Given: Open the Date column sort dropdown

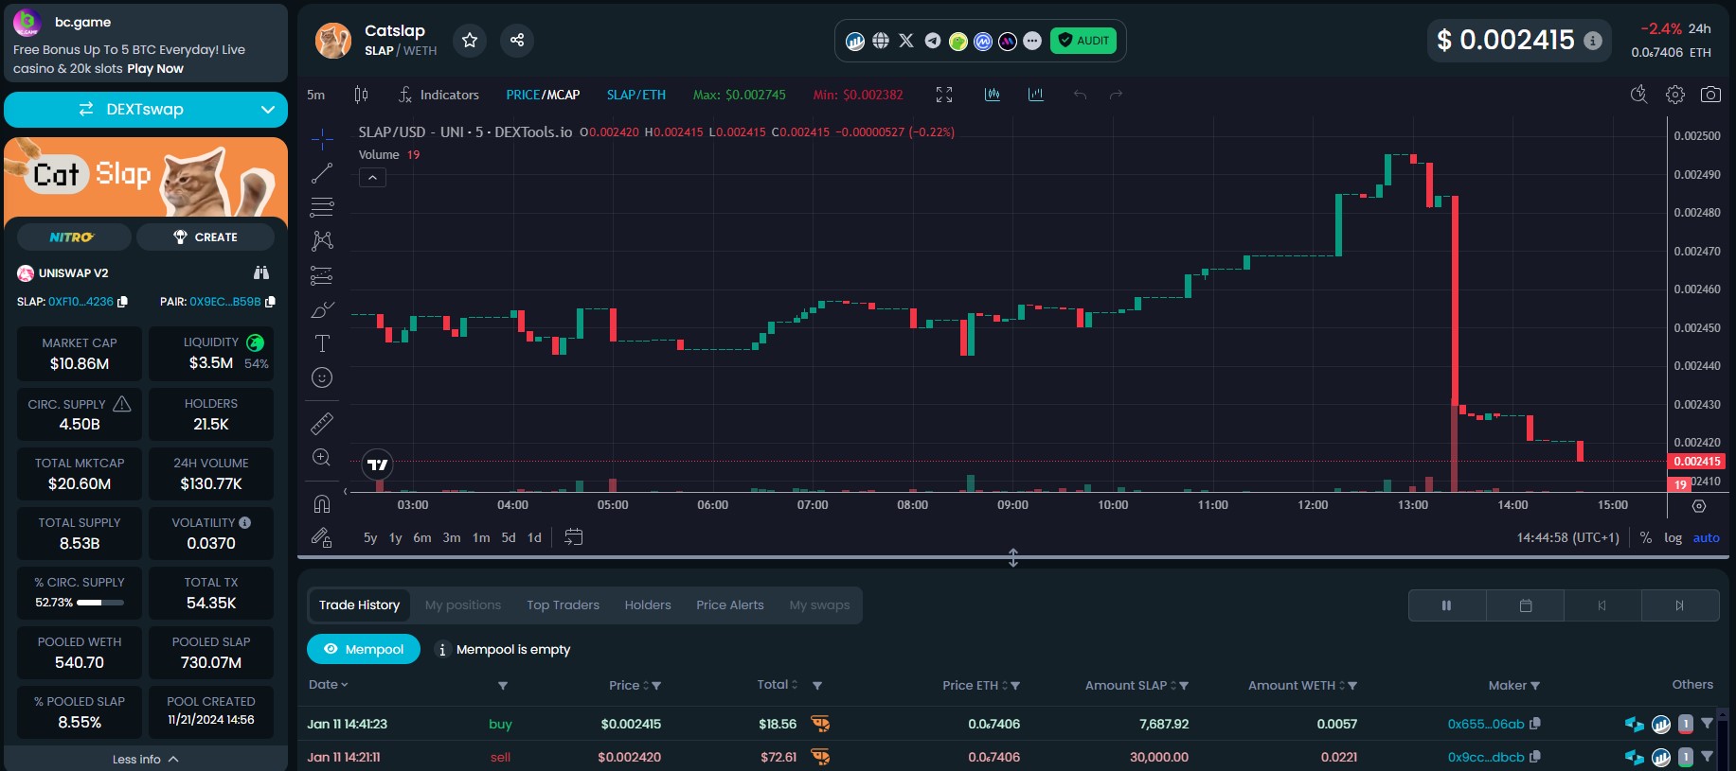Looking at the screenshot, I should (329, 685).
